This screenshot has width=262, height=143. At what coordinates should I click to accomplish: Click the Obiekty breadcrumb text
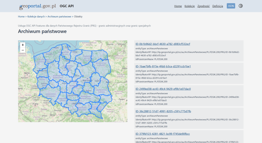point(78,17)
